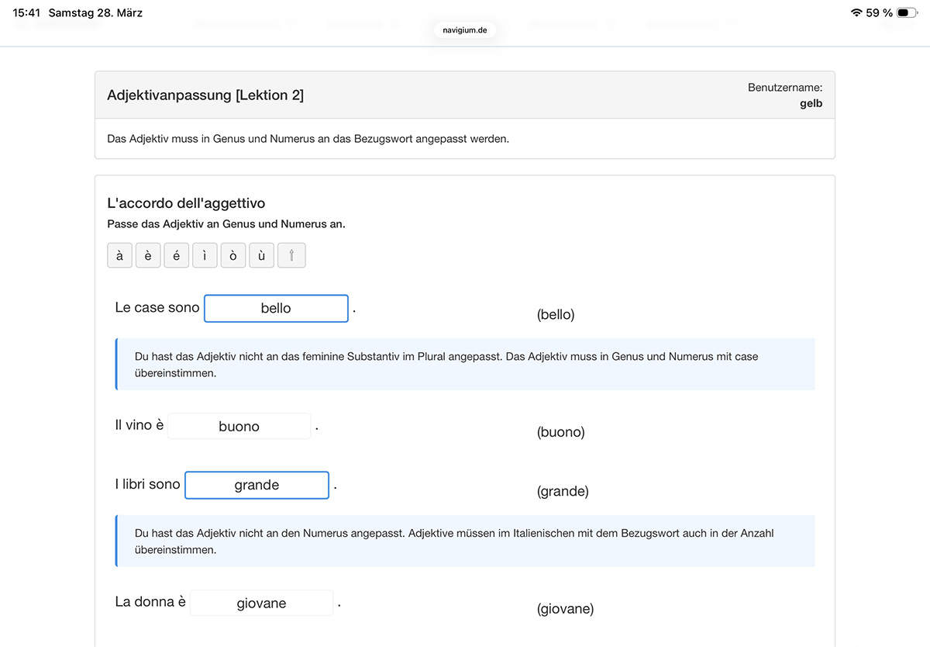
Task: Insert the ì accent character
Action: [205, 256]
